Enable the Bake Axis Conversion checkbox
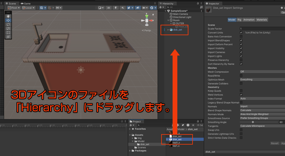Image resolution: width=285 pixels, height=156 pixels. tap(241, 36)
